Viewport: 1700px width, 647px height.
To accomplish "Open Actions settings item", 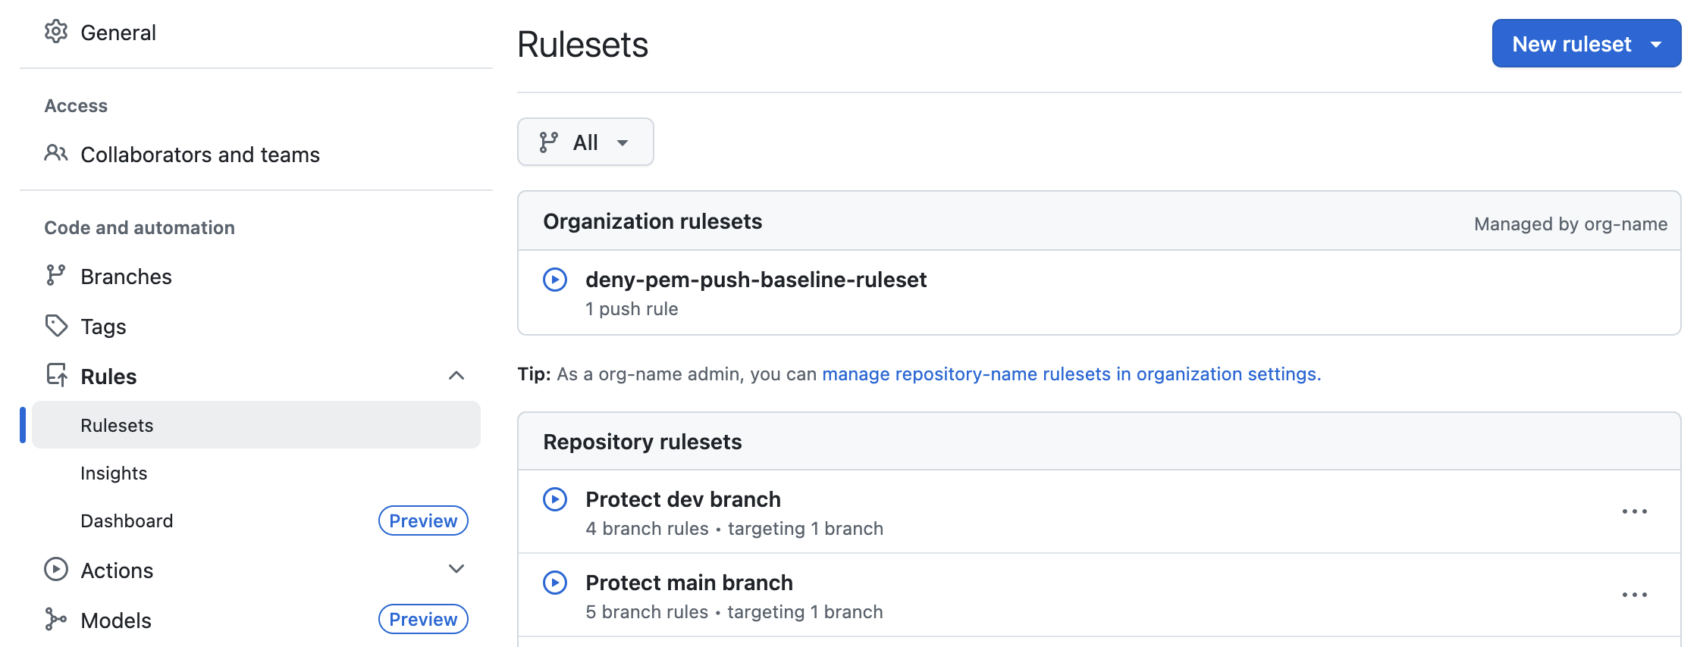I will (117, 570).
